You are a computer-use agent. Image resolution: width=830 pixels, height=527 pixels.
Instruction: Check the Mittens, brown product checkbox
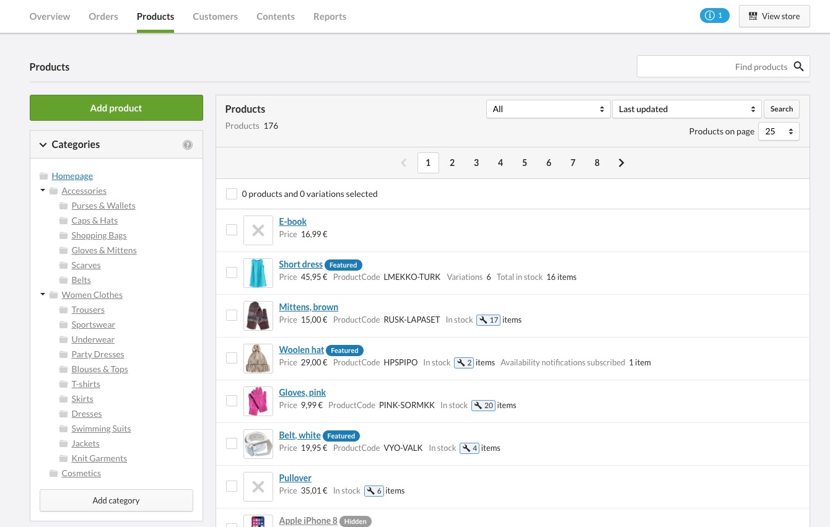232,315
